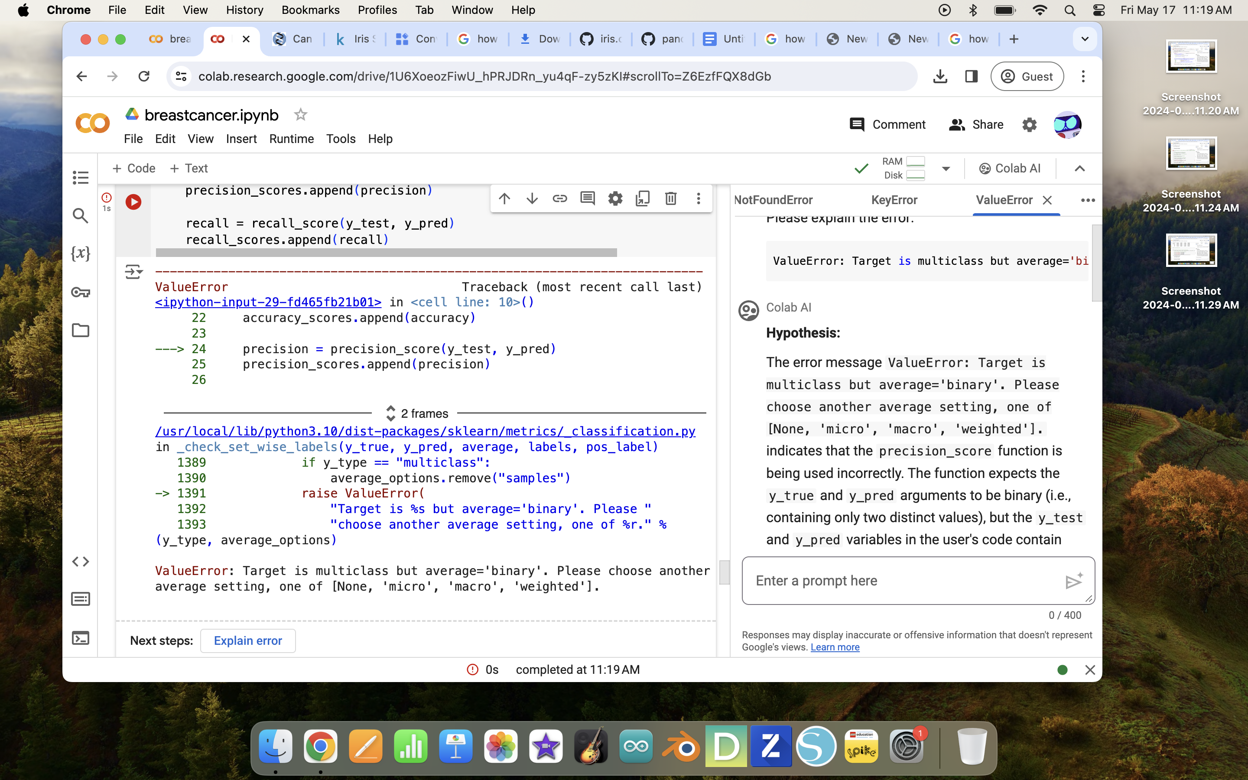Add a new Text cell
This screenshot has width=1248, height=780.
pos(189,169)
